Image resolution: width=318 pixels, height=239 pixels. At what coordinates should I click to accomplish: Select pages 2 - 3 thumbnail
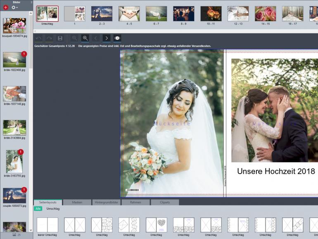pos(102,14)
